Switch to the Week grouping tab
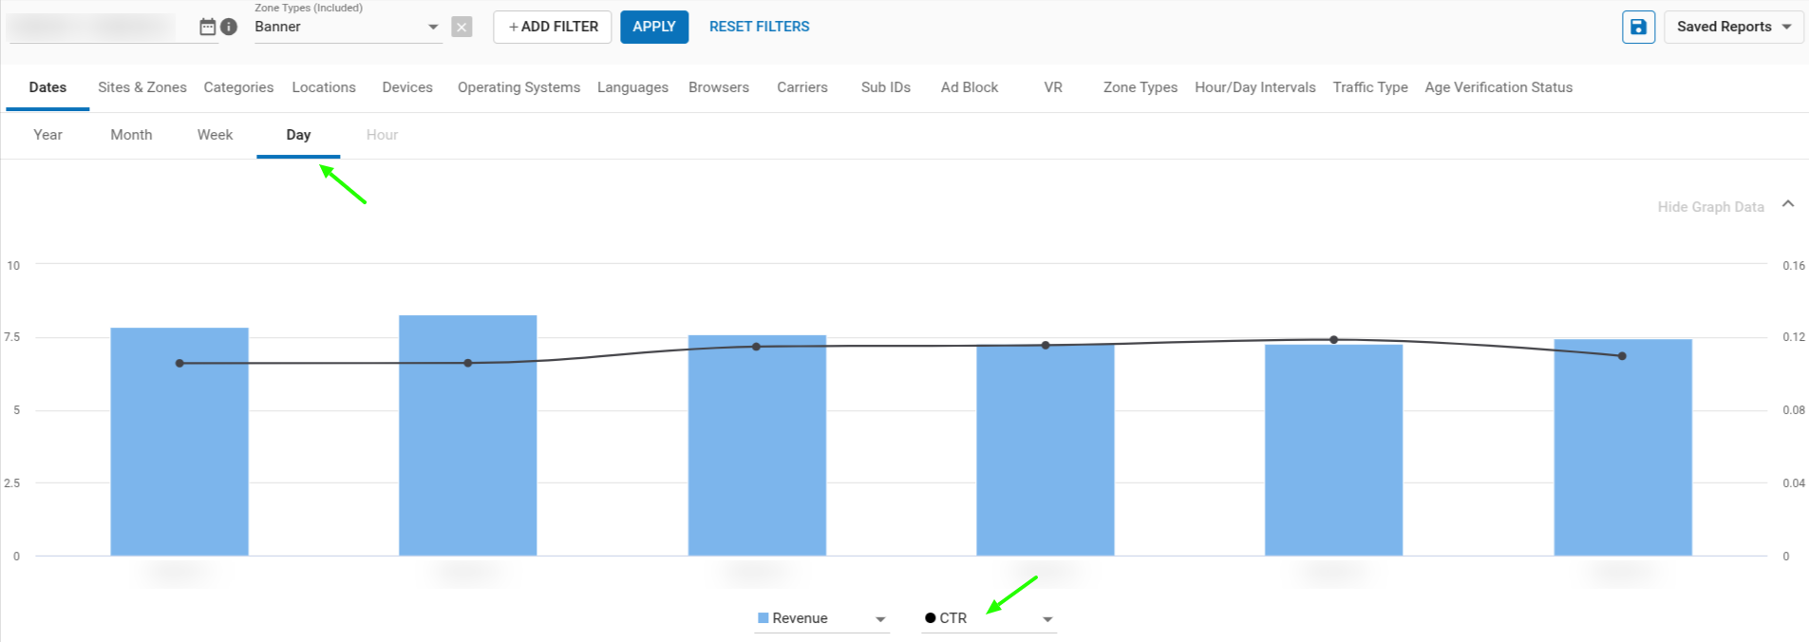This screenshot has height=642, width=1809. coord(215,135)
